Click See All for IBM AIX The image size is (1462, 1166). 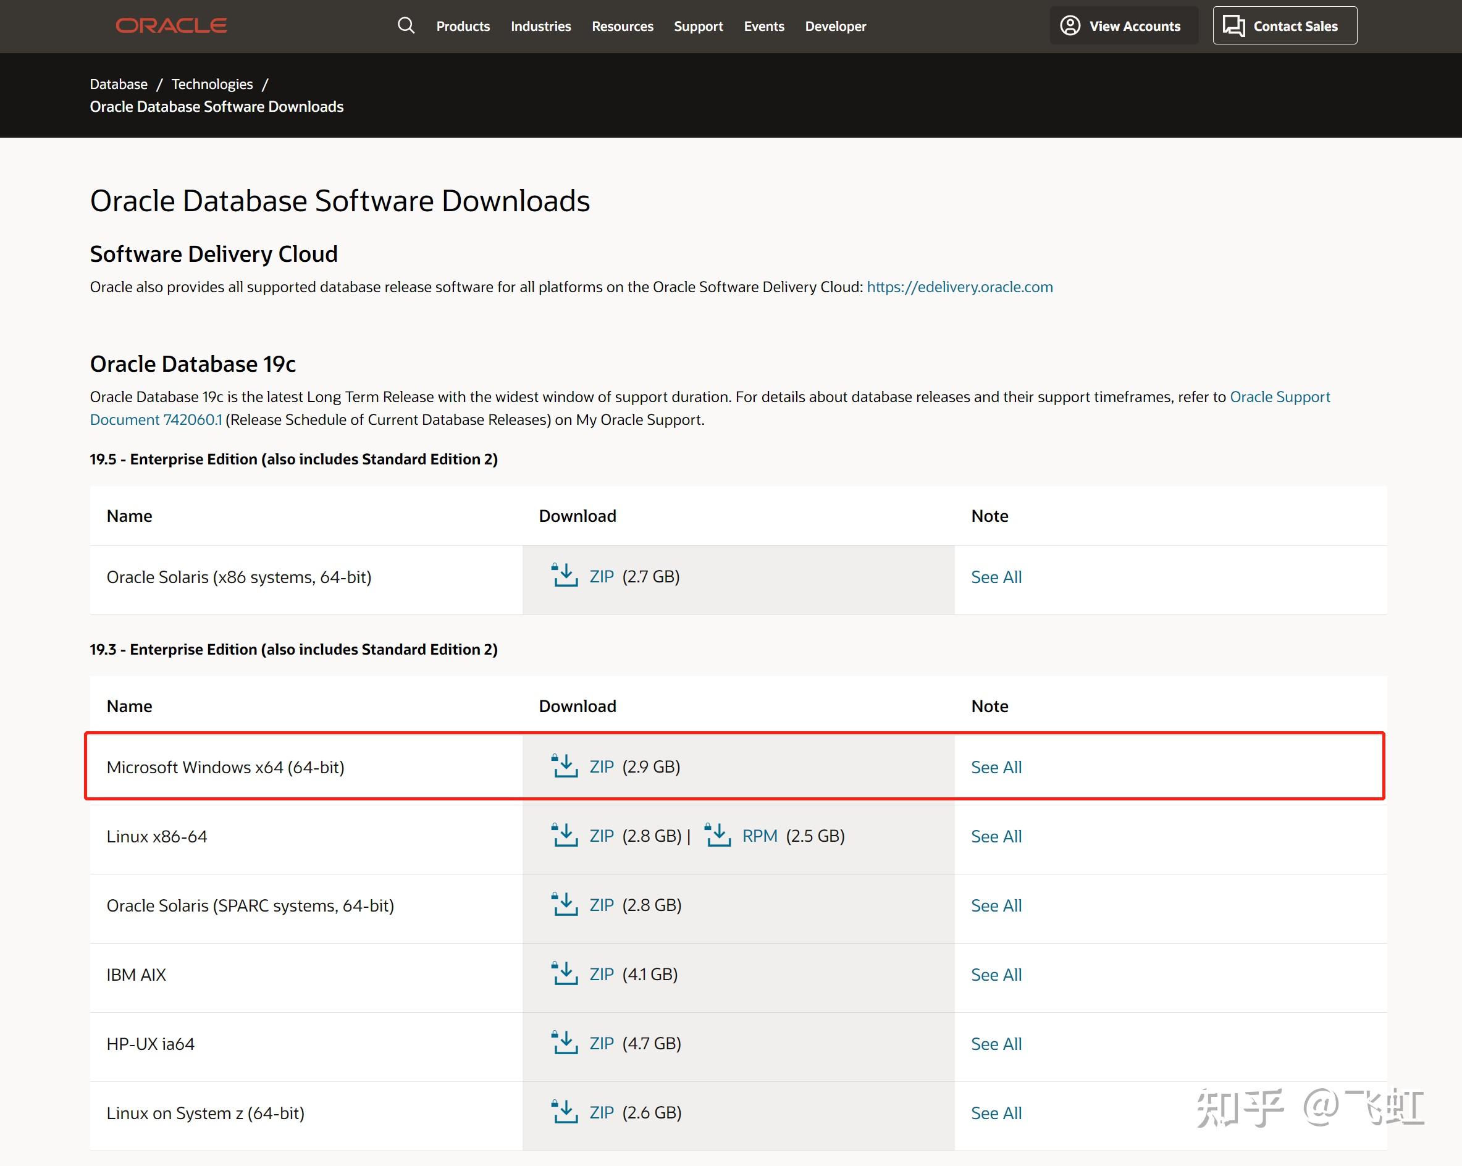click(x=996, y=975)
